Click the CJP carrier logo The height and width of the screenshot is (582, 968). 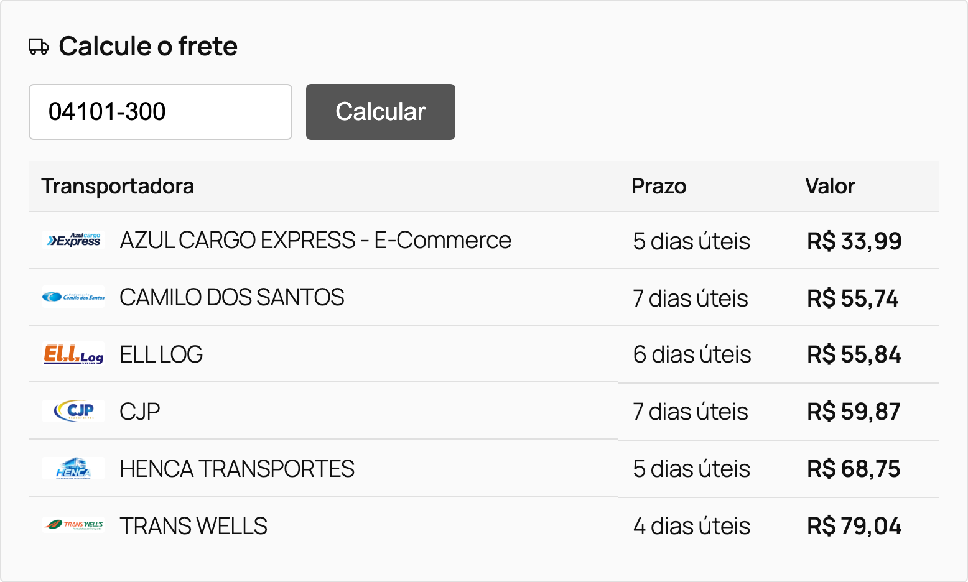coord(73,411)
